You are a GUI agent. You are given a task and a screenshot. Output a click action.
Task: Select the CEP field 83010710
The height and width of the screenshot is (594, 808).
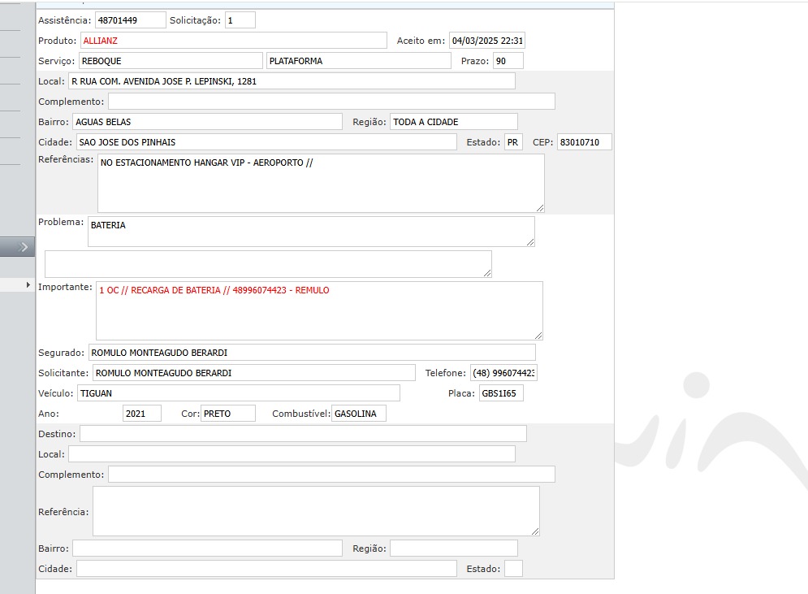[x=584, y=142]
